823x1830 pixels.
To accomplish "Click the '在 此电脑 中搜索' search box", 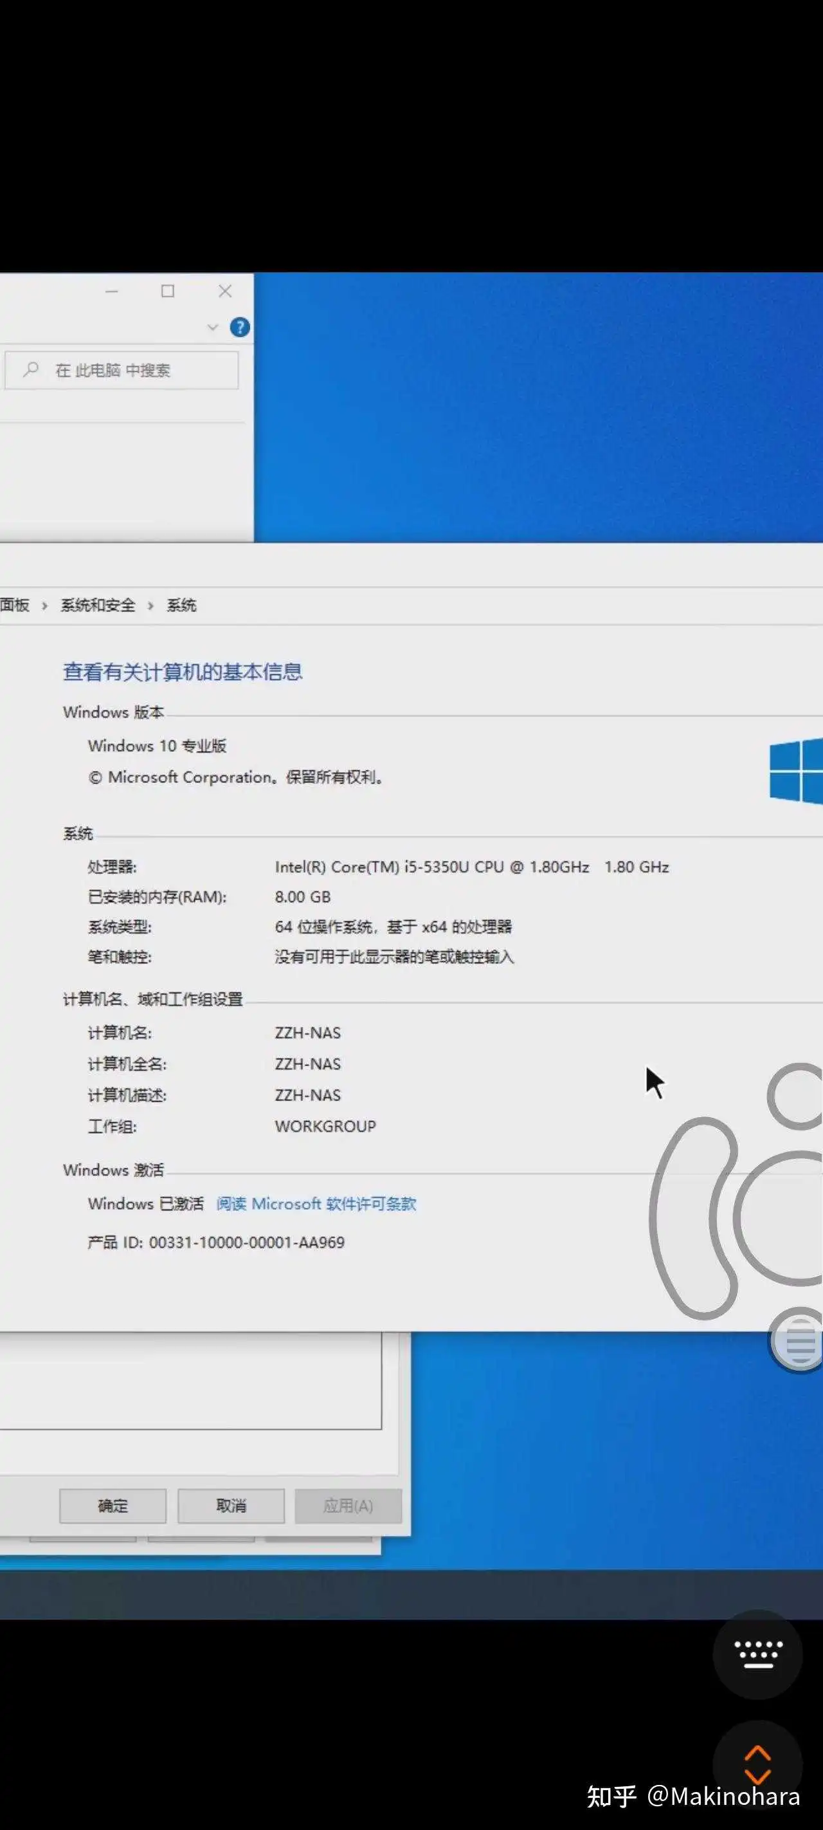I will (x=122, y=370).
